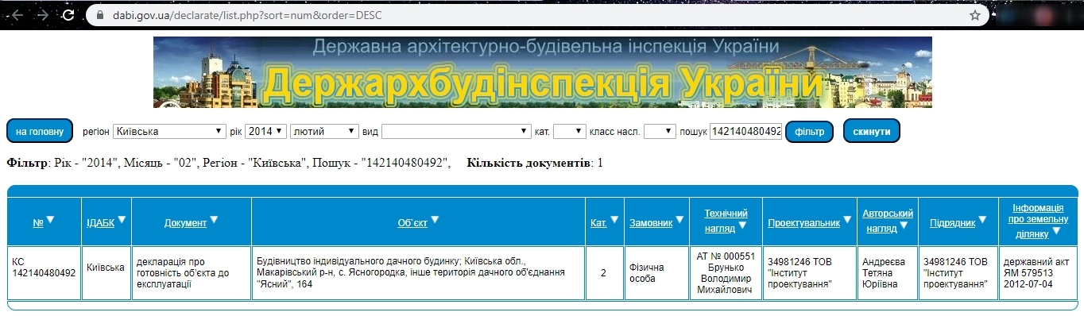Click the Брунько Володимир Михайлович cell
The height and width of the screenshot is (316, 1084).
click(x=726, y=272)
